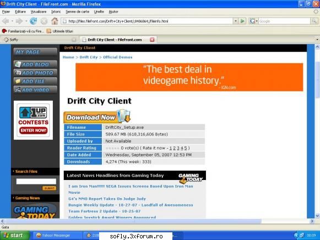This screenshot has width=320, height=240.
Task: Click the search magnifier icon
Action: (314, 21)
